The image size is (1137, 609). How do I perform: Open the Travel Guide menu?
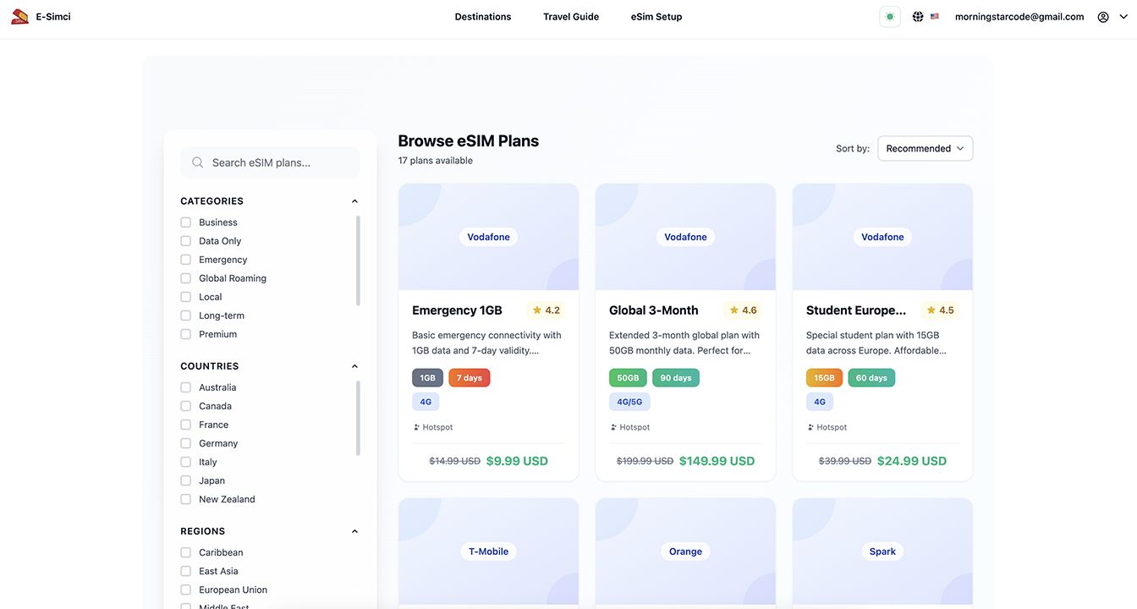pos(571,17)
